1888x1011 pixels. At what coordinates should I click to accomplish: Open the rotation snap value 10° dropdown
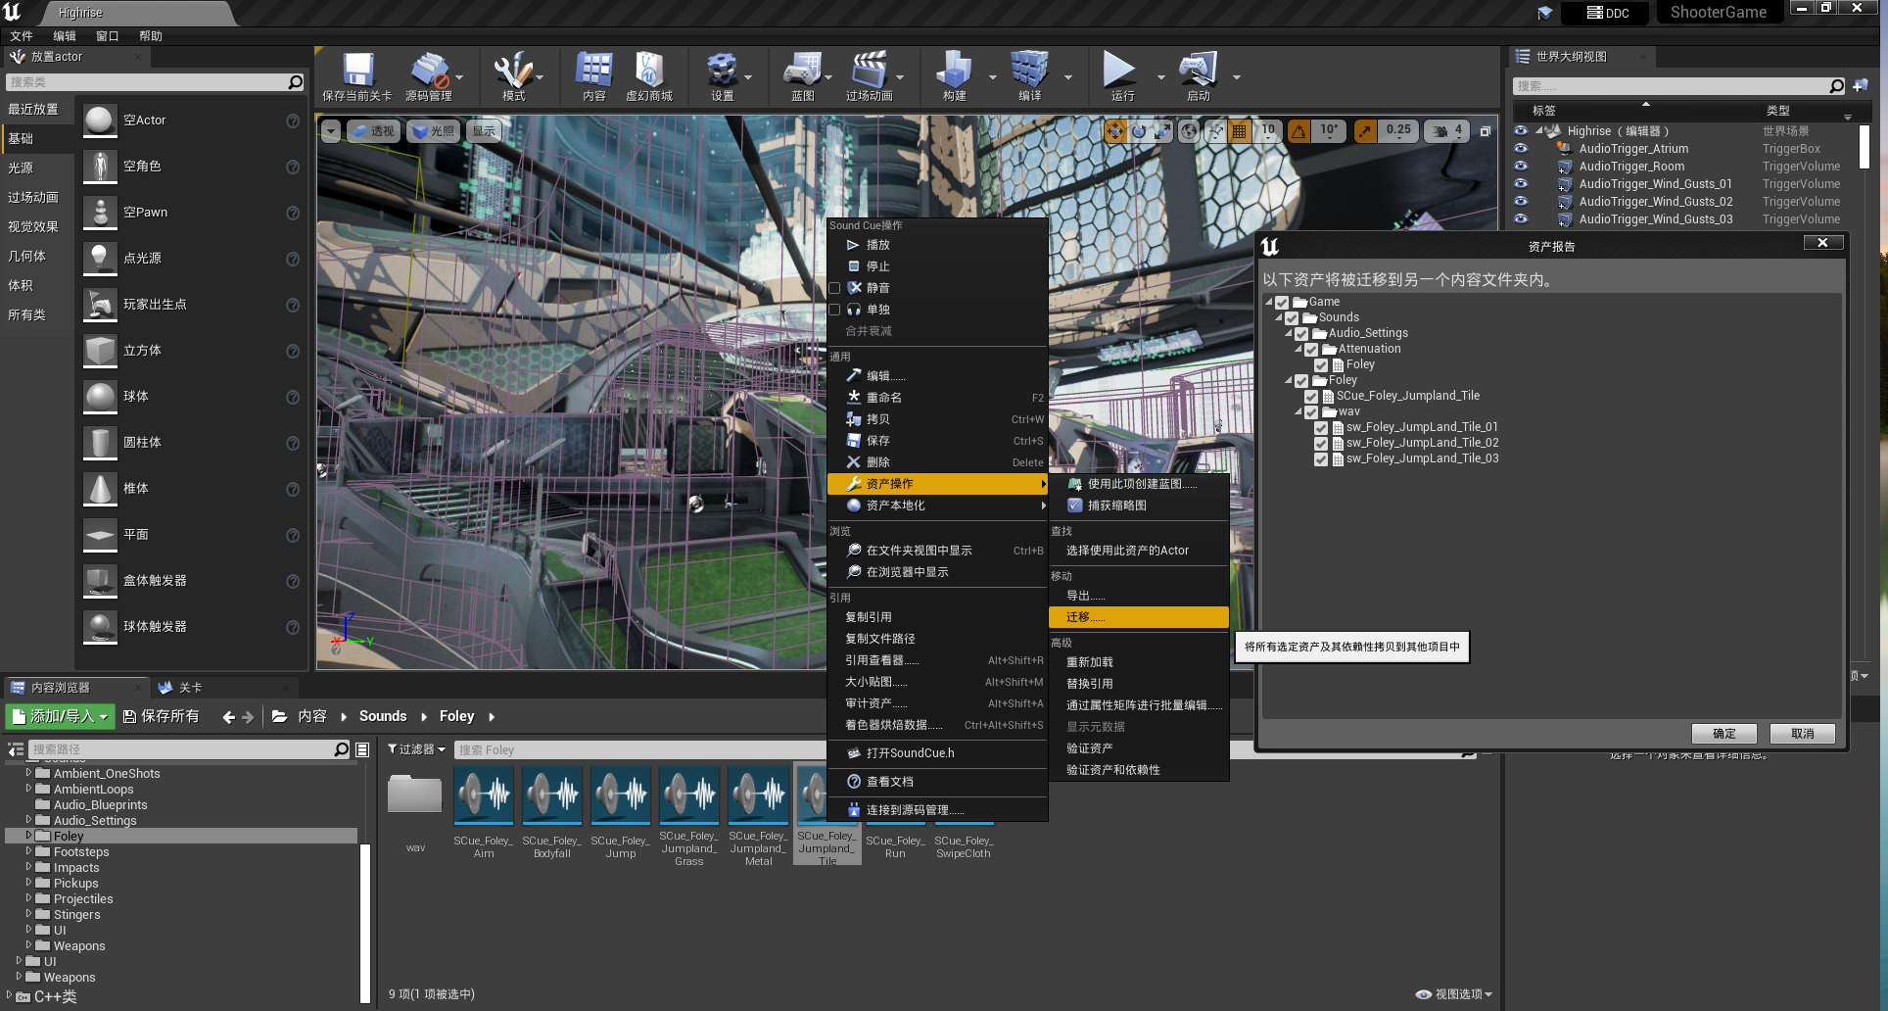tap(1329, 130)
